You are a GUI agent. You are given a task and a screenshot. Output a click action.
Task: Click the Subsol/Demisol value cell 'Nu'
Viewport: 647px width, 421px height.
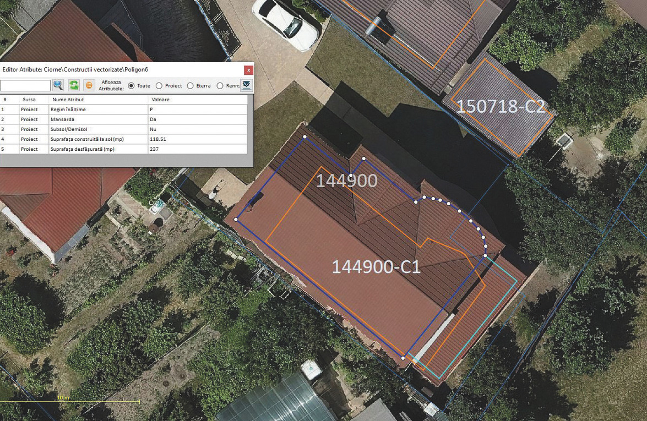click(153, 129)
